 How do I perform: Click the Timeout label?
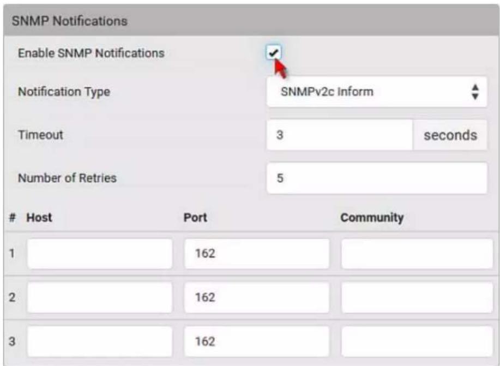pyautogui.click(x=40, y=135)
